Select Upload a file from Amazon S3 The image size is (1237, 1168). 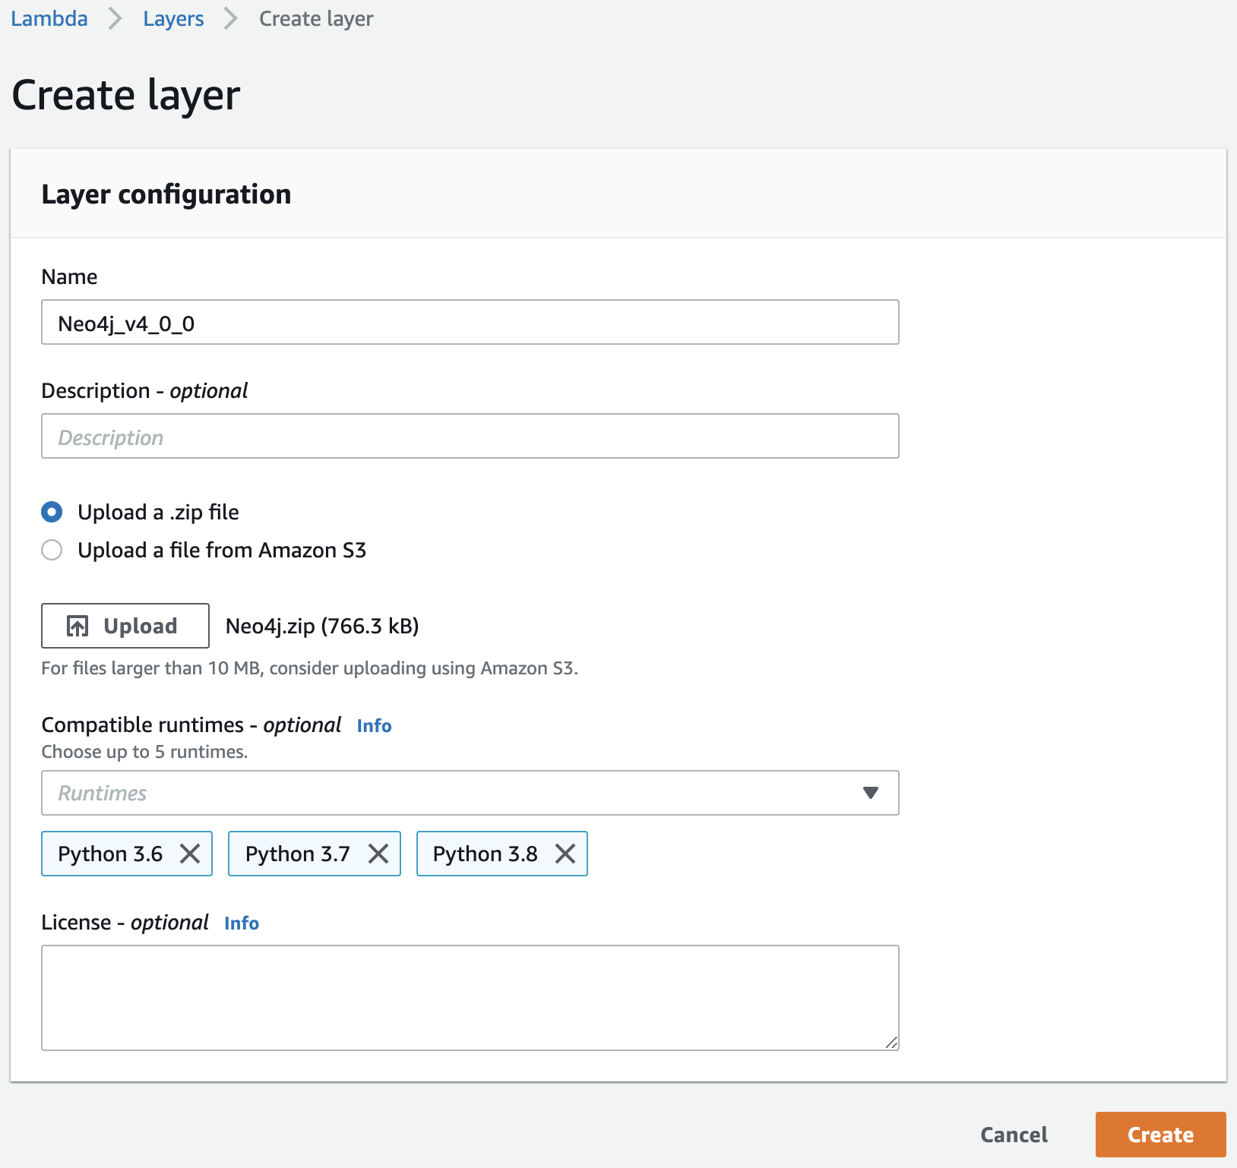52,550
